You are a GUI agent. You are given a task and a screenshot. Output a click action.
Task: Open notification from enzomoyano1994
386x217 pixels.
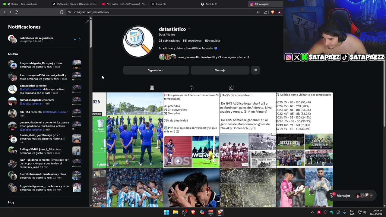[45, 77]
